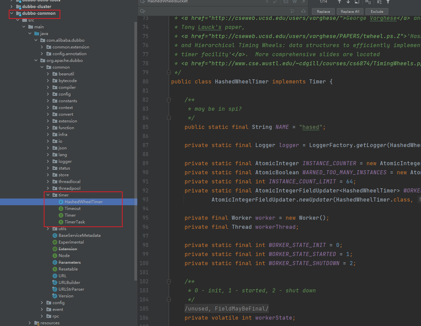Image resolution: width=421 pixels, height=326 pixels.
Task: Expand the dubbo-cluster module node
Action: tap(12, 7)
